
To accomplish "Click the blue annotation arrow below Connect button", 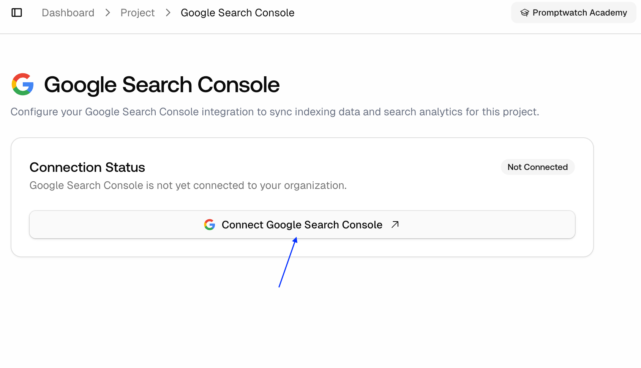I will (x=287, y=263).
